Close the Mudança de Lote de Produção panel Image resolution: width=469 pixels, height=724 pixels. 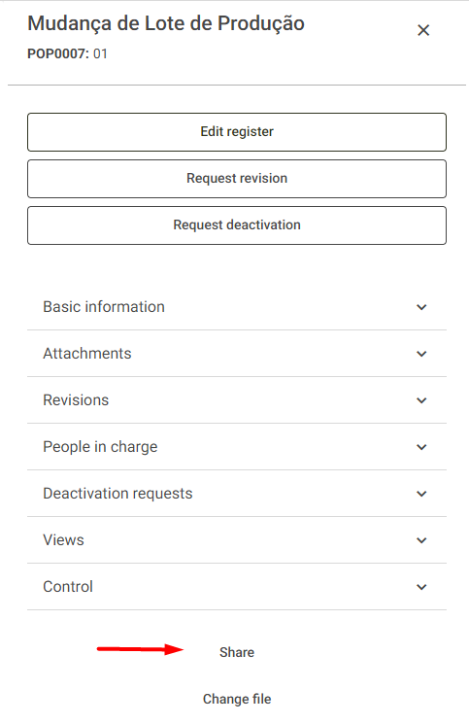pyautogui.click(x=423, y=30)
